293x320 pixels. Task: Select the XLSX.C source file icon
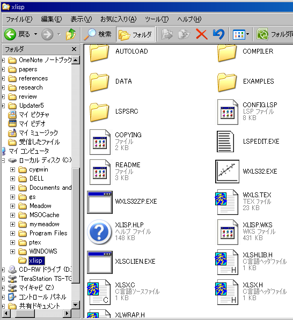coord(99,292)
